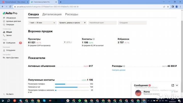Click the Написали в чат progress bar
Viewport: 183px width, 103px height.
(x=72, y=87)
